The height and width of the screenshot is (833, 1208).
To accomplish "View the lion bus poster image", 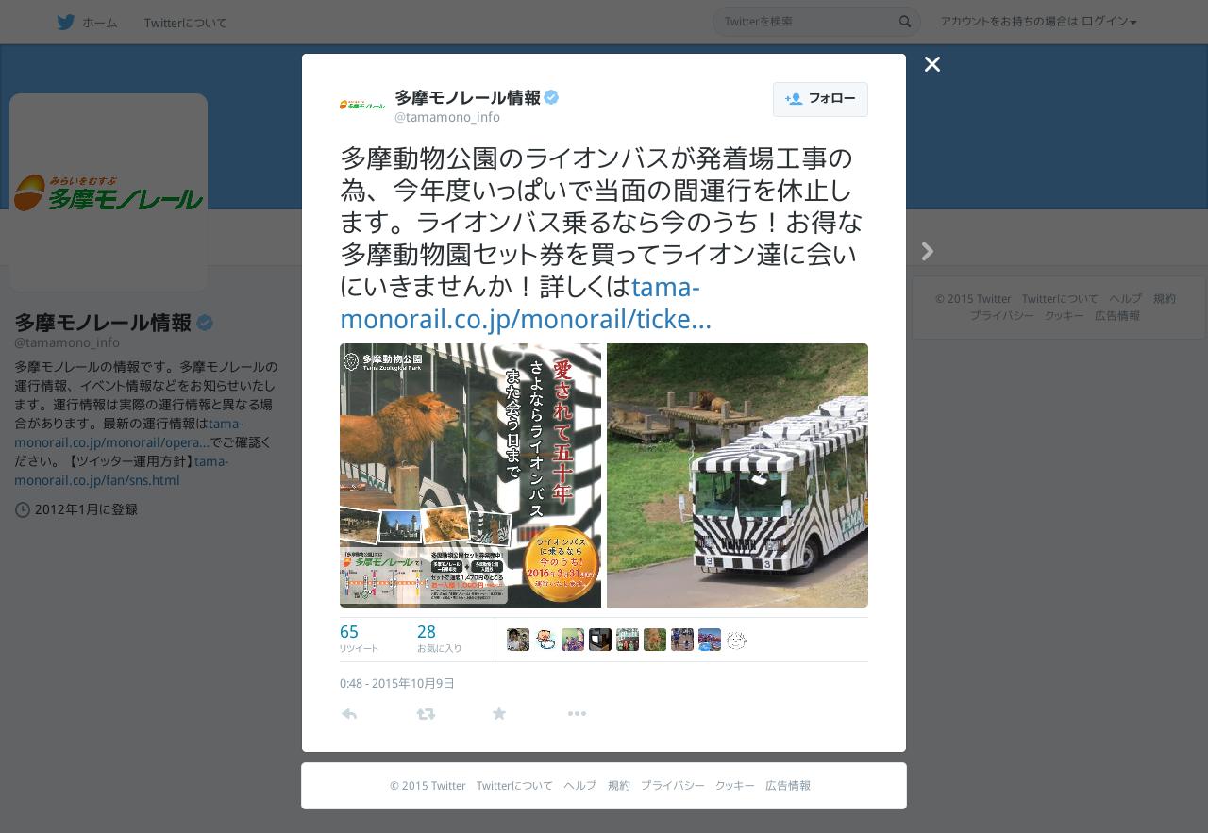I will (x=470, y=475).
